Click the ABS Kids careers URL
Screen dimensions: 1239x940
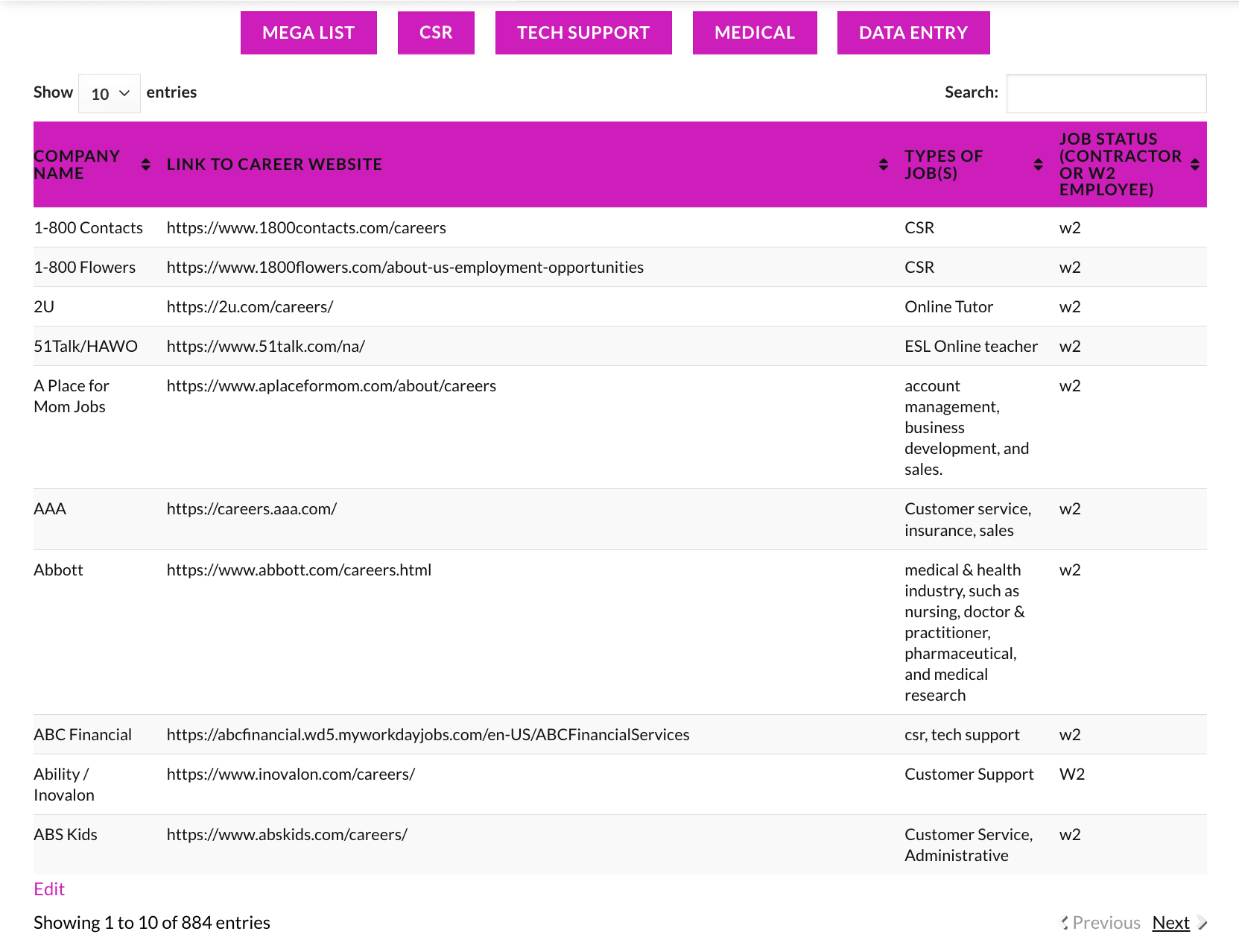tap(287, 835)
